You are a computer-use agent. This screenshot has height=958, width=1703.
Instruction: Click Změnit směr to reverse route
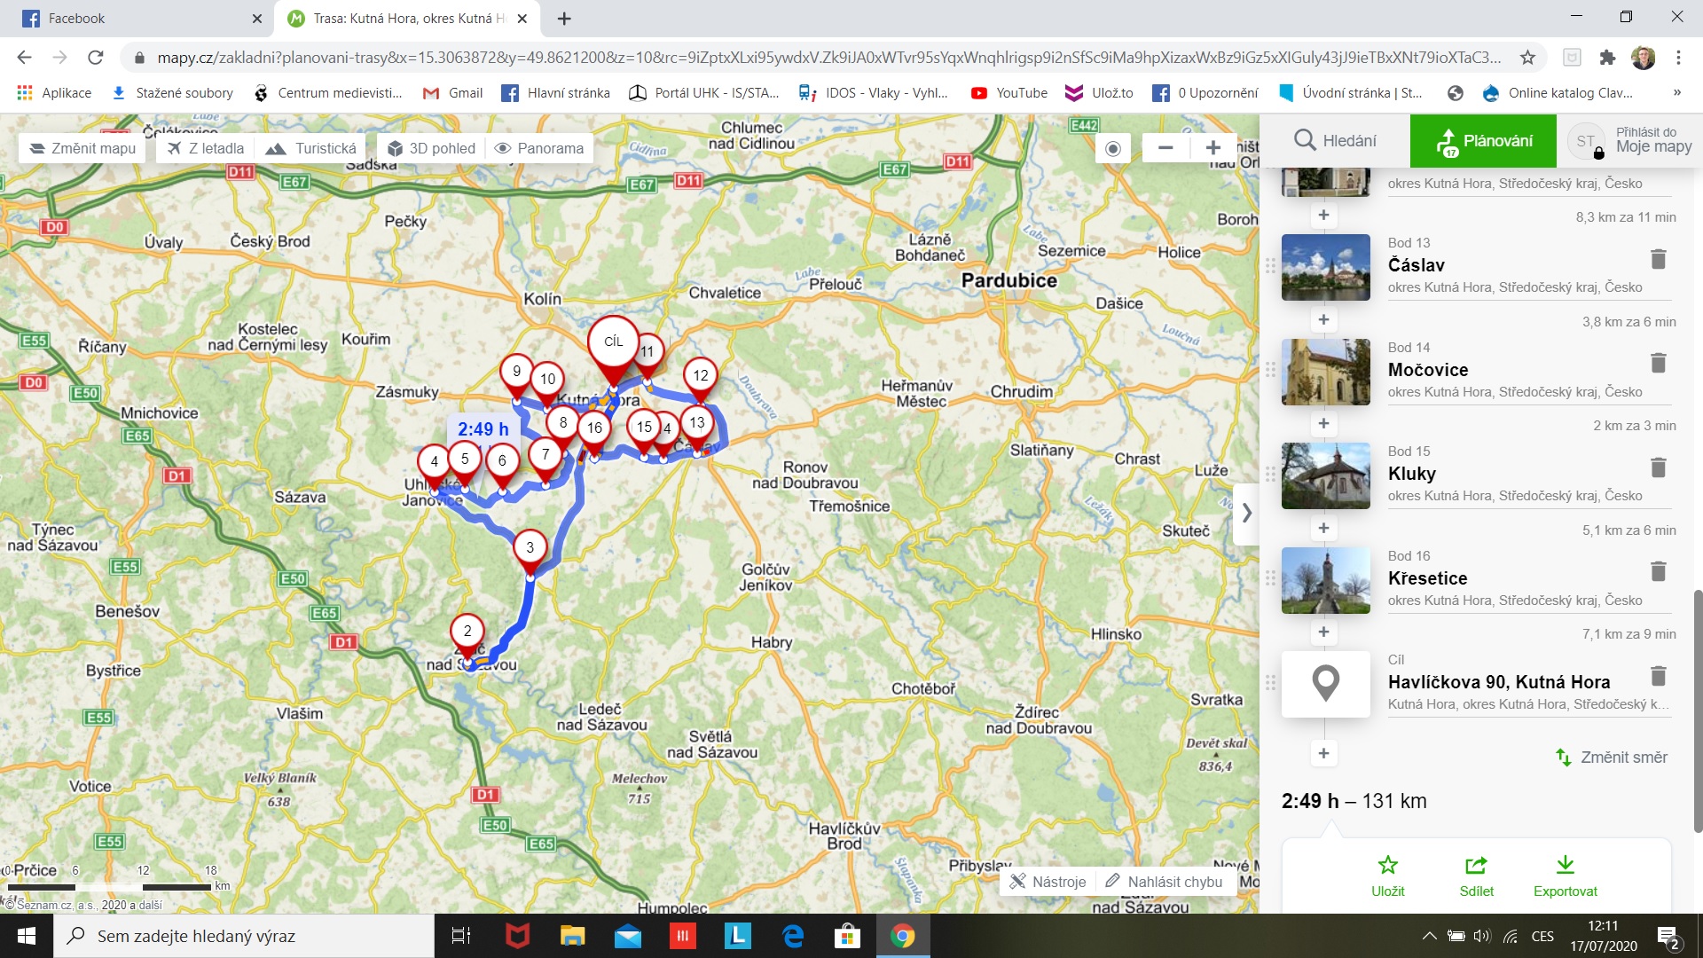click(1612, 758)
